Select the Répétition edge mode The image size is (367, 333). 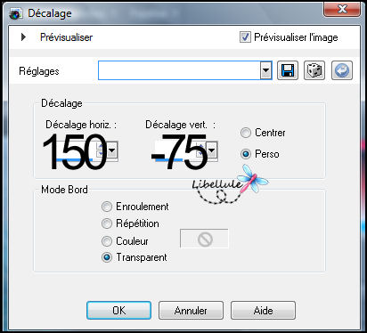pyautogui.click(x=107, y=223)
